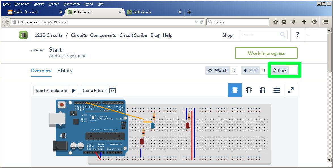
Task: Click the 123D Circuits home link
Action: click(49, 35)
